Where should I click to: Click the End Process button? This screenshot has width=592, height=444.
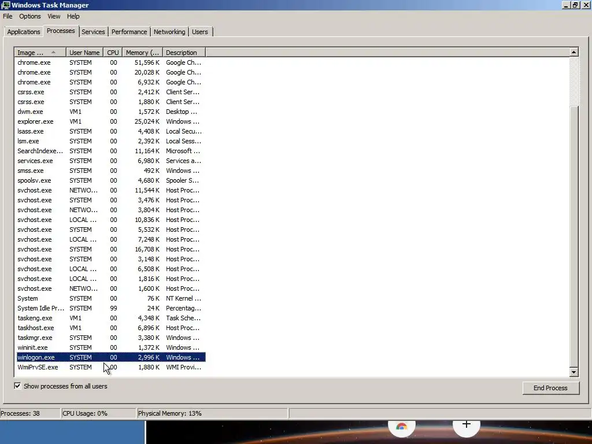pos(550,388)
